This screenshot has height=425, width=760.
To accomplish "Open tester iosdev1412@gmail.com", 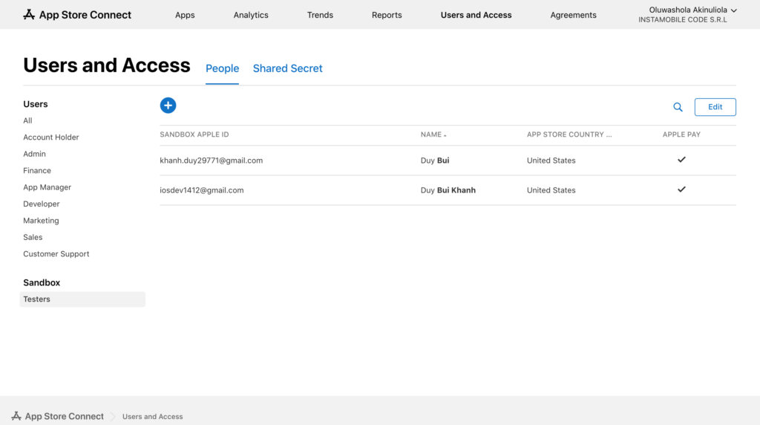I will coord(202,190).
